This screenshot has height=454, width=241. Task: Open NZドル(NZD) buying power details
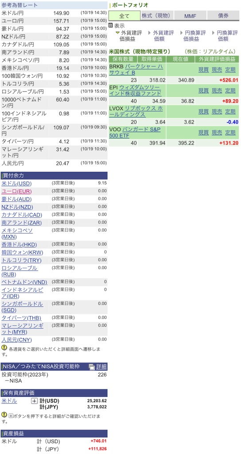(x=17, y=207)
